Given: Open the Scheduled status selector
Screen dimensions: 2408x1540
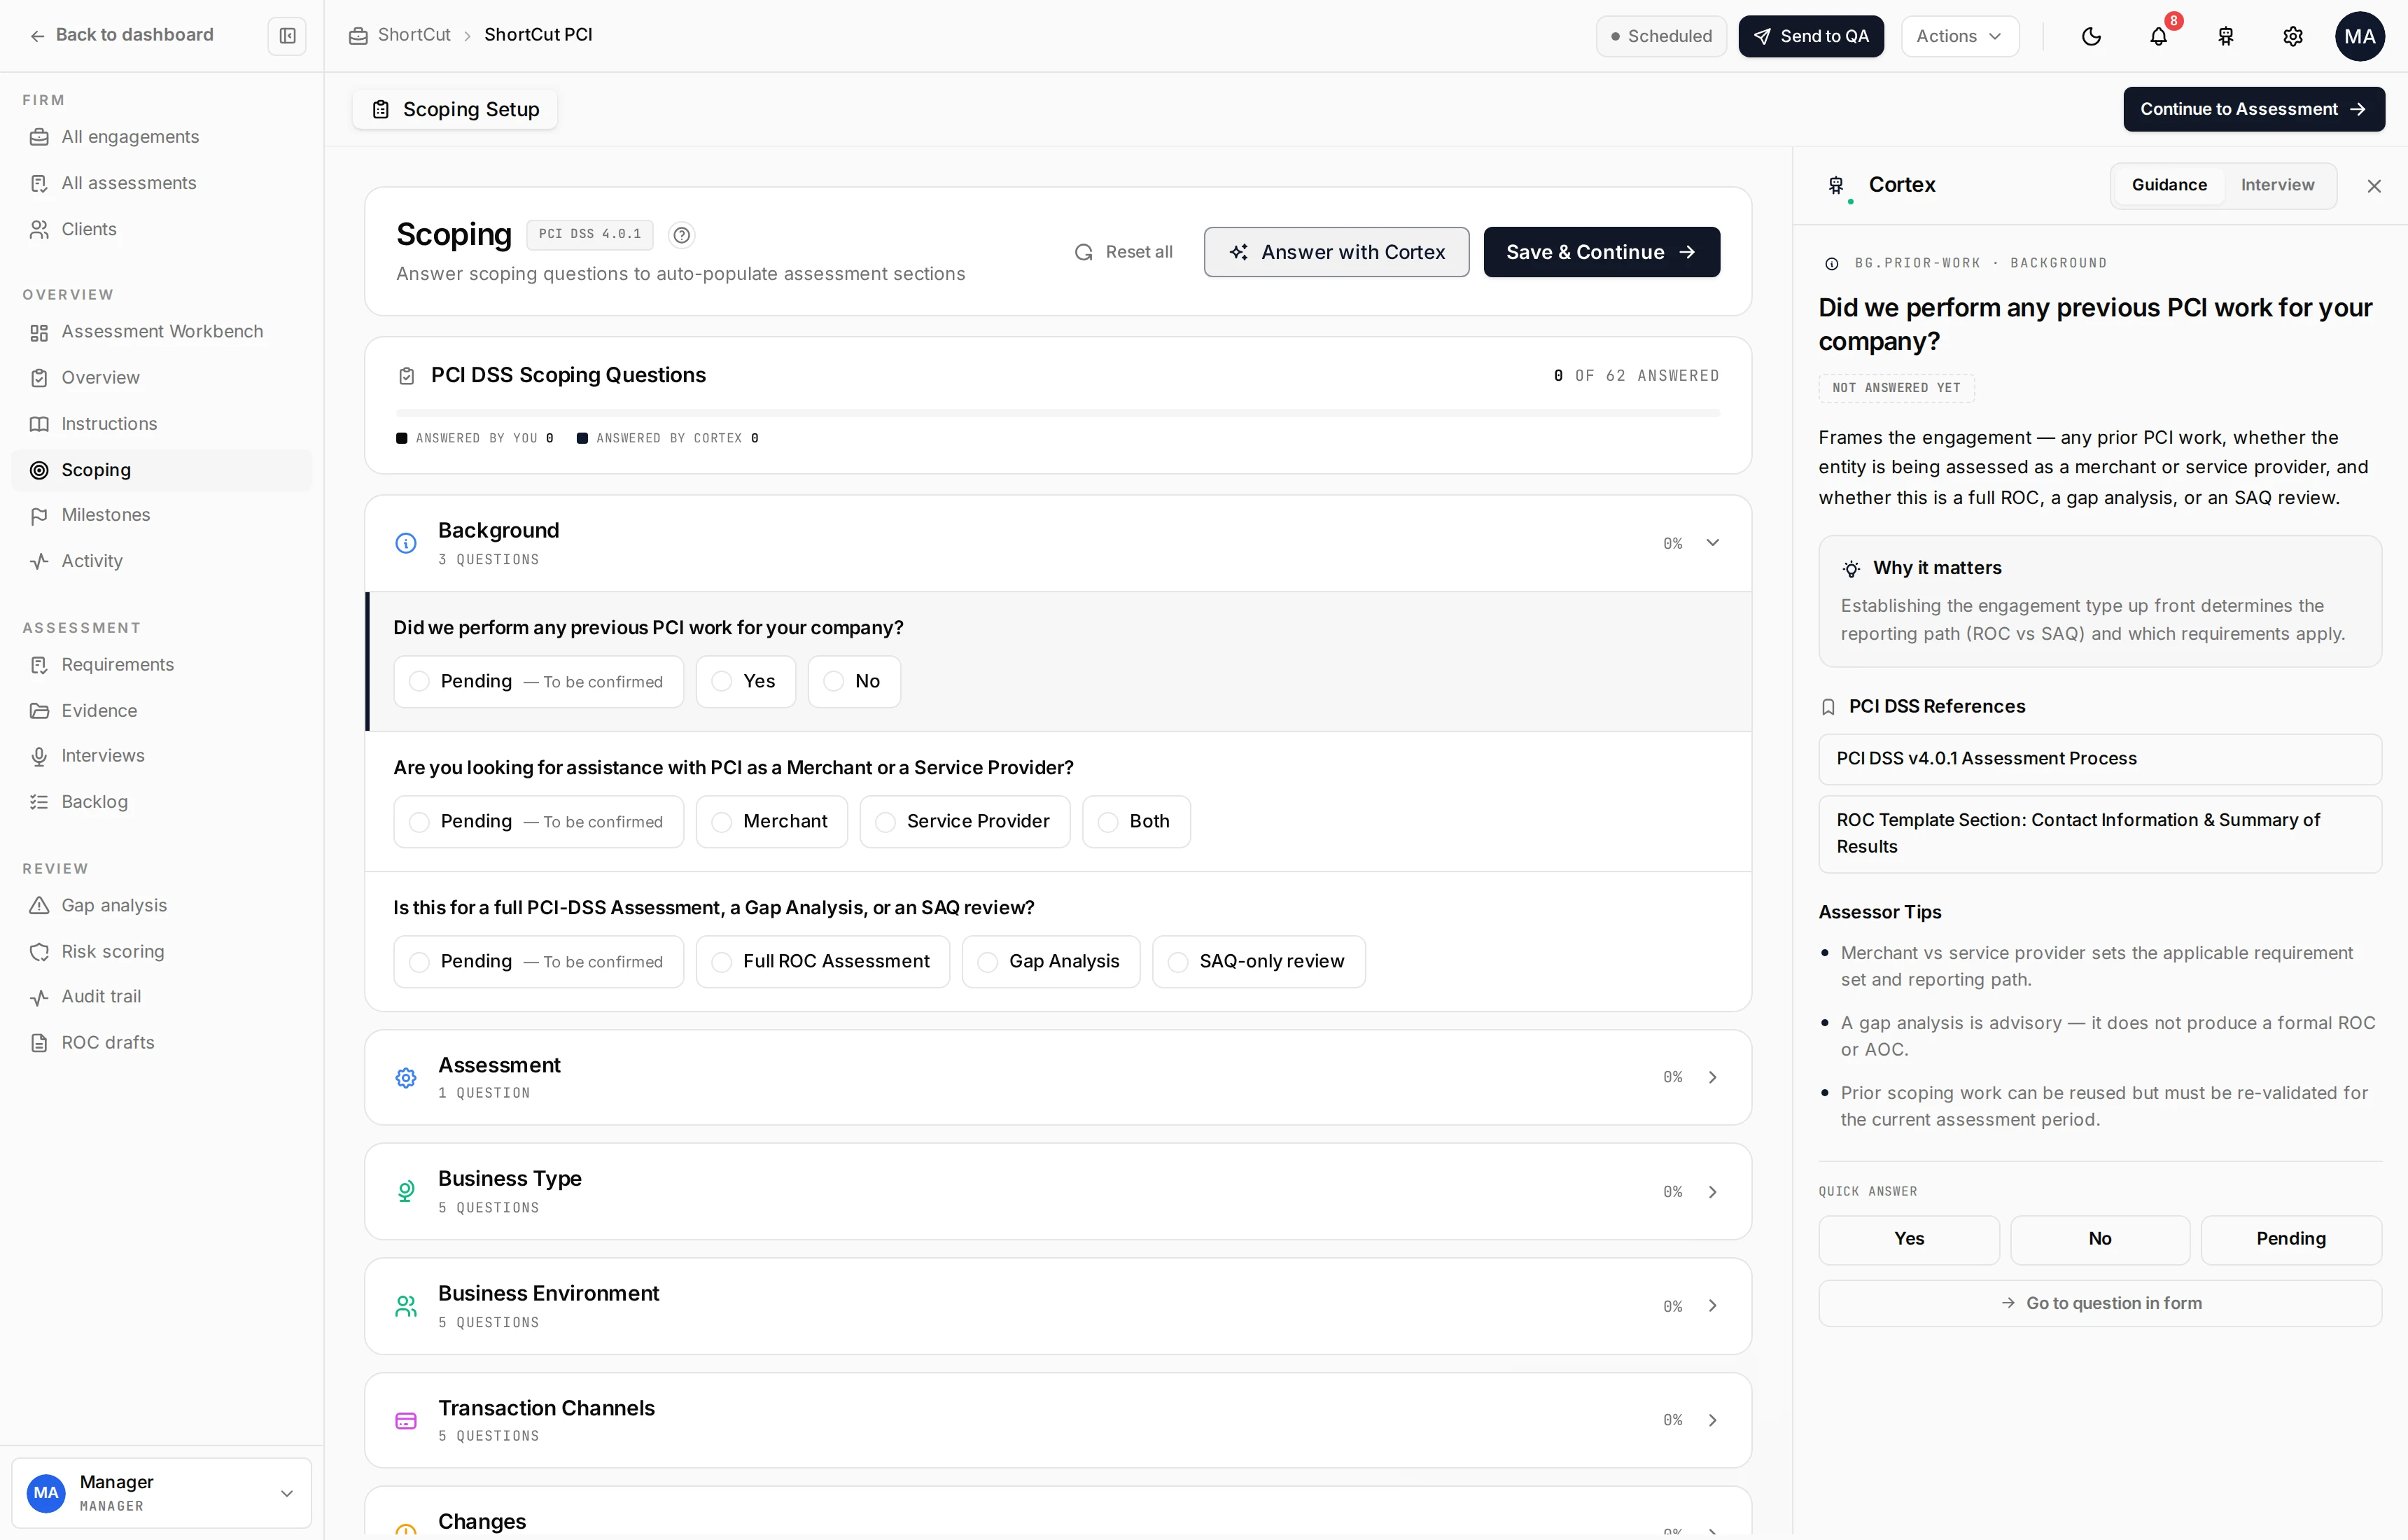Looking at the screenshot, I should [1660, 36].
